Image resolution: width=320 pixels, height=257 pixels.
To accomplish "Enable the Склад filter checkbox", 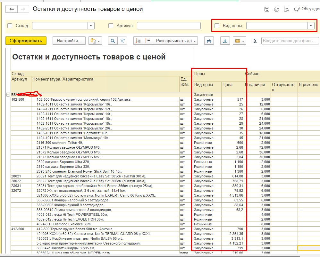I will coord(10,26).
